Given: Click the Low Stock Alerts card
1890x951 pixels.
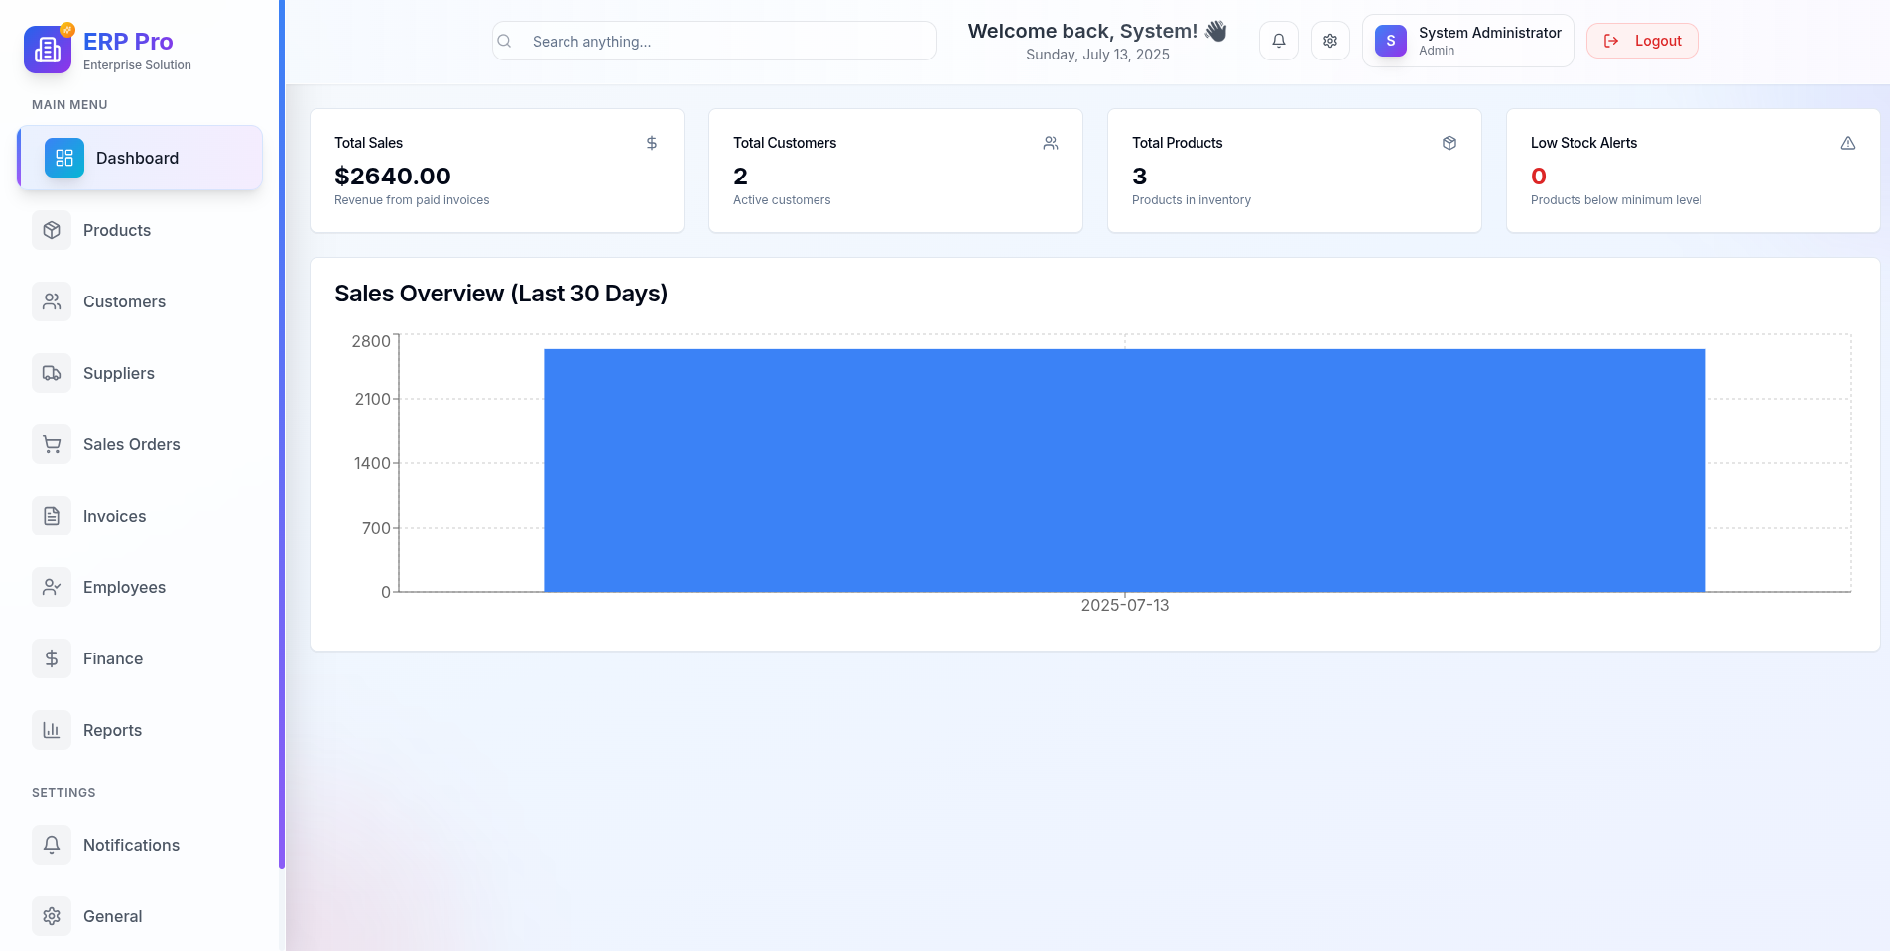Looking at the screenshot, I should 1692,171.
